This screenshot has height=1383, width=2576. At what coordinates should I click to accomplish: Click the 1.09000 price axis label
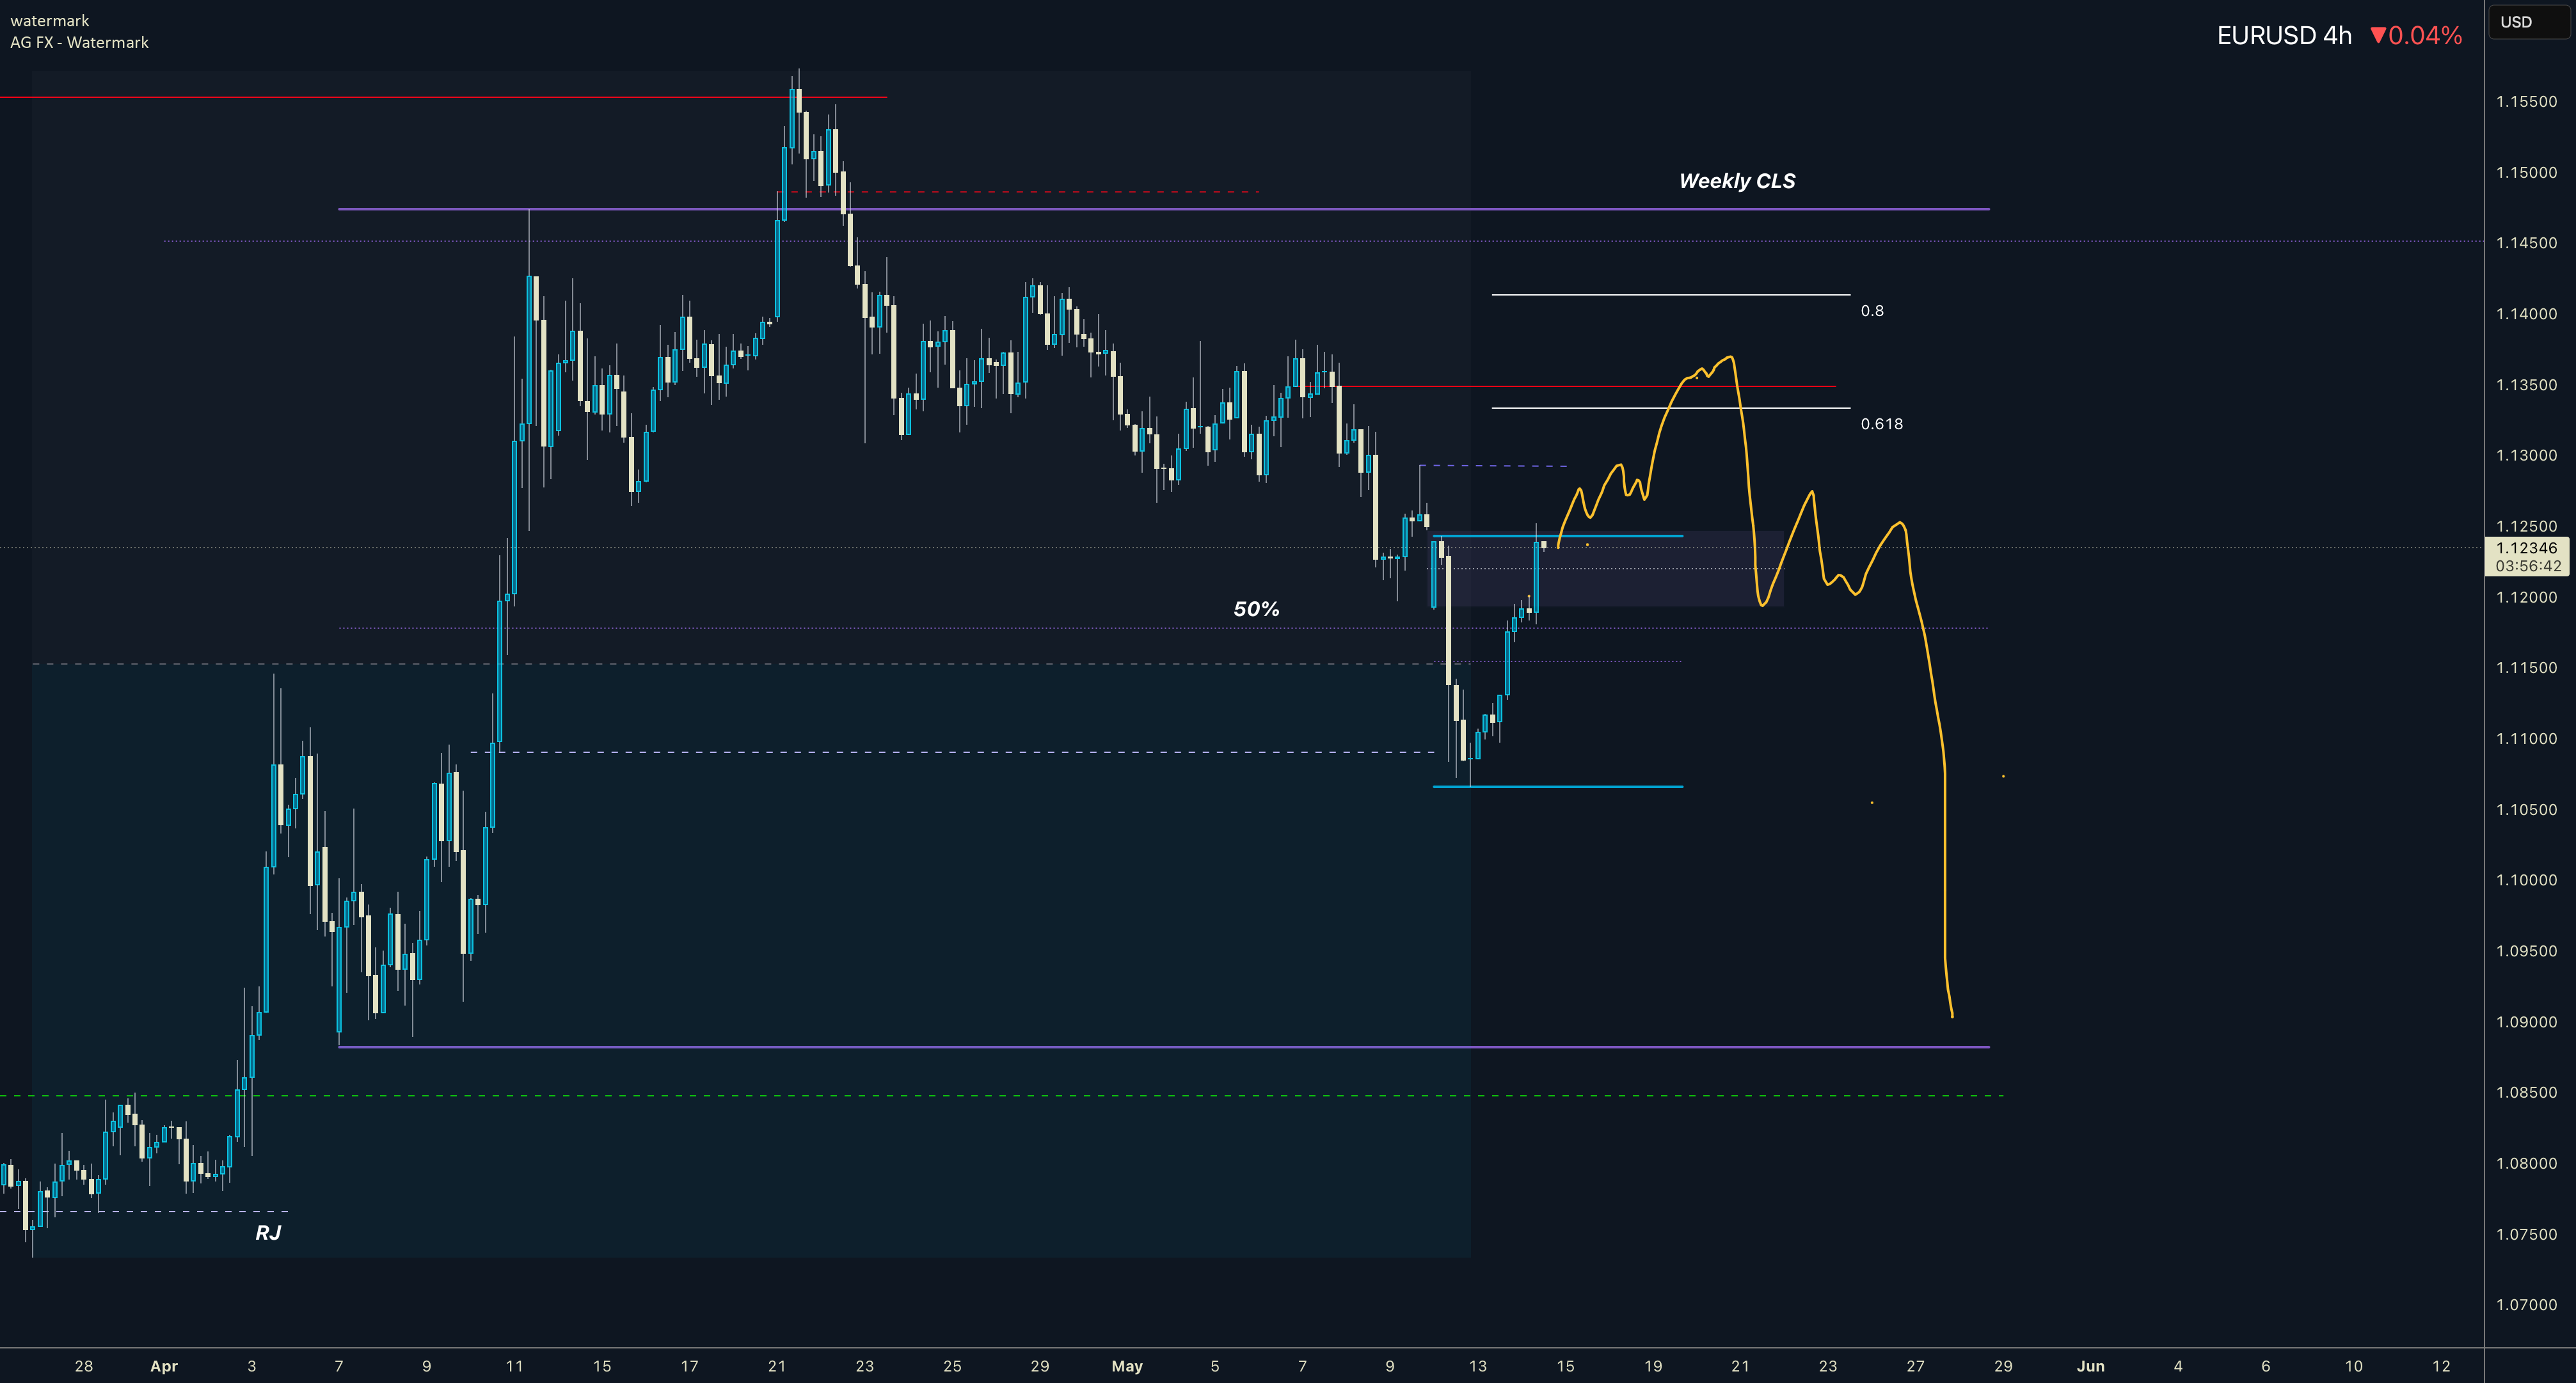coord(2526,1022)
